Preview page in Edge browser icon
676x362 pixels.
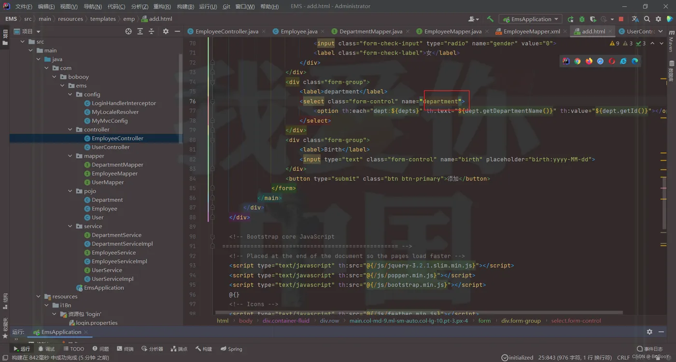coord(635,61)
